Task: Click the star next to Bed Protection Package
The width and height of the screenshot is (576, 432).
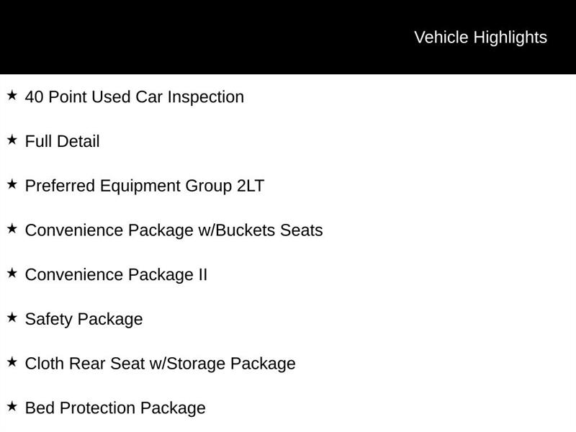Action: click(12, 407)
